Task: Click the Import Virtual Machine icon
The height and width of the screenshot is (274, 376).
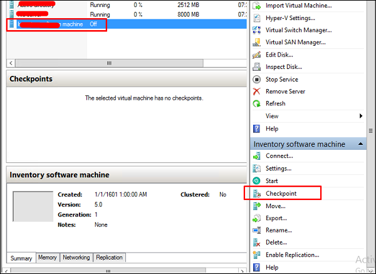Action: point(256,6)
